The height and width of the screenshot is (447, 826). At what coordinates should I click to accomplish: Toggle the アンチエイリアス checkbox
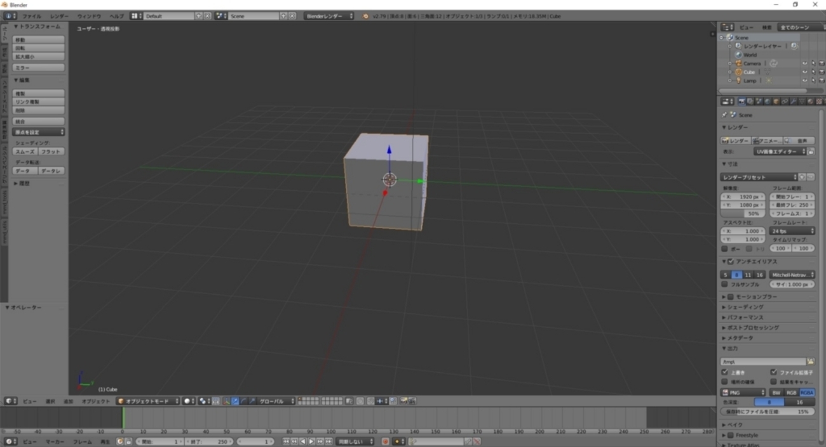click(730, 261)
